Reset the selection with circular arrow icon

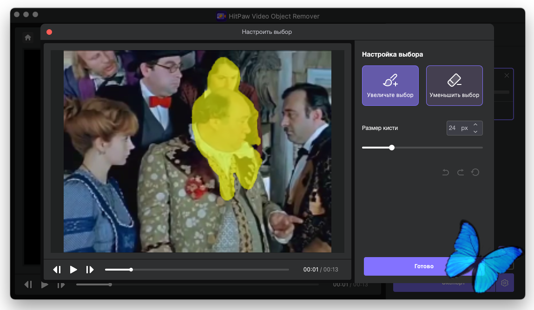tap(475, 173)
